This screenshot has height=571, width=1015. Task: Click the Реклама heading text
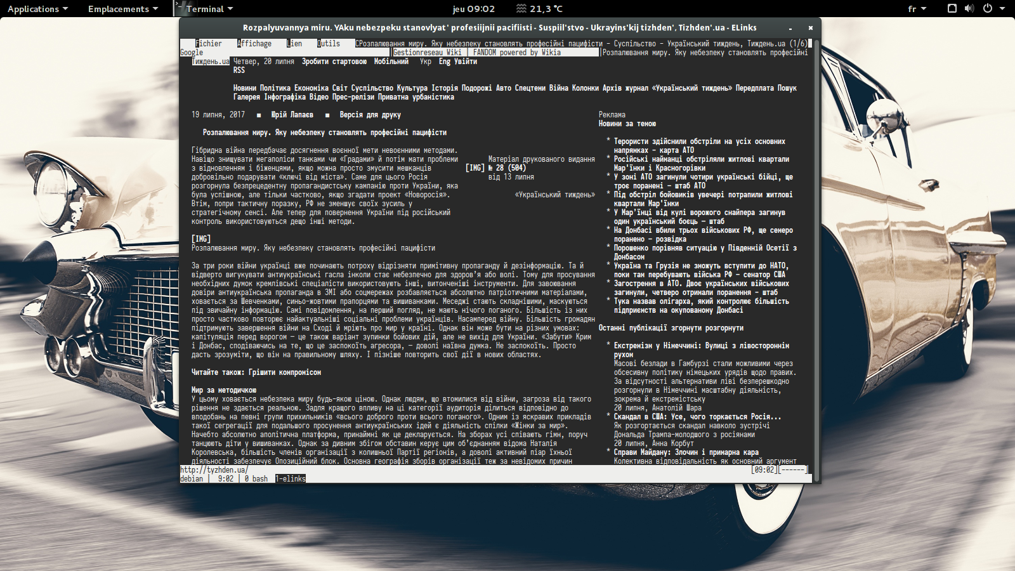point(612,115)
